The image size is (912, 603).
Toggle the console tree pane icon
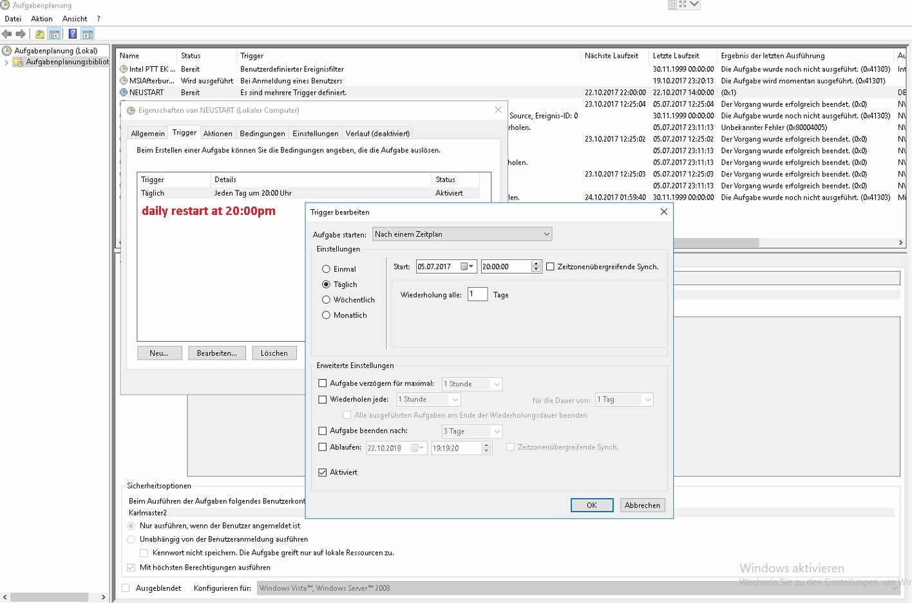pos(55,34)
